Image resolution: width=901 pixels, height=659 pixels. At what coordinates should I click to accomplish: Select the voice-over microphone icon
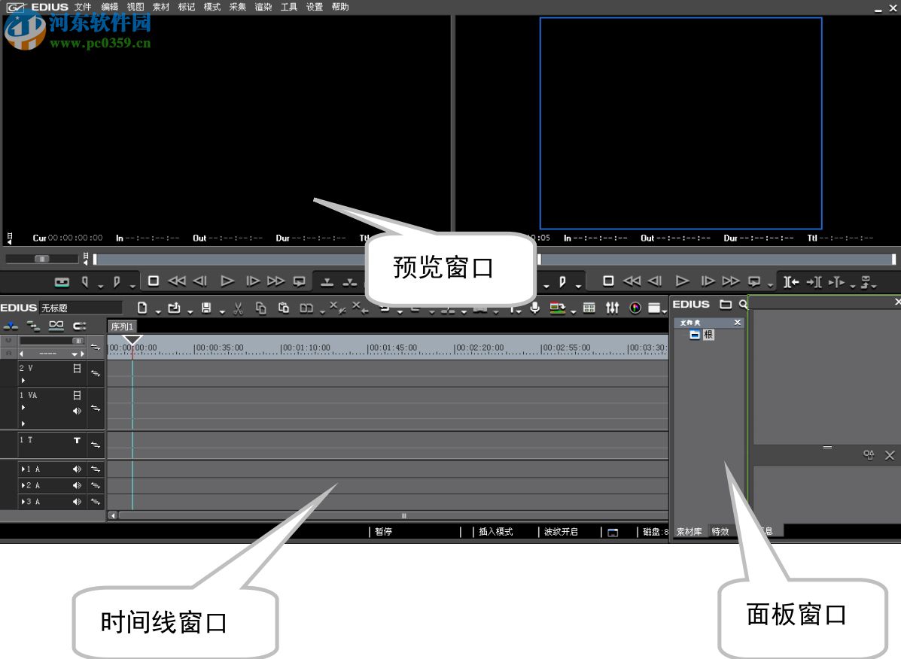coord(534,308)
